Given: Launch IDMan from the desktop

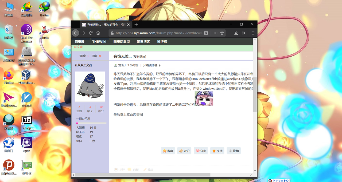Looking at the screenshot, I should 44,9.
